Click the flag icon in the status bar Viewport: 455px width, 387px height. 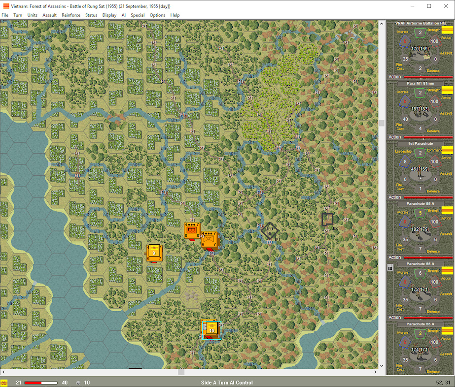(x=4, y=383)
